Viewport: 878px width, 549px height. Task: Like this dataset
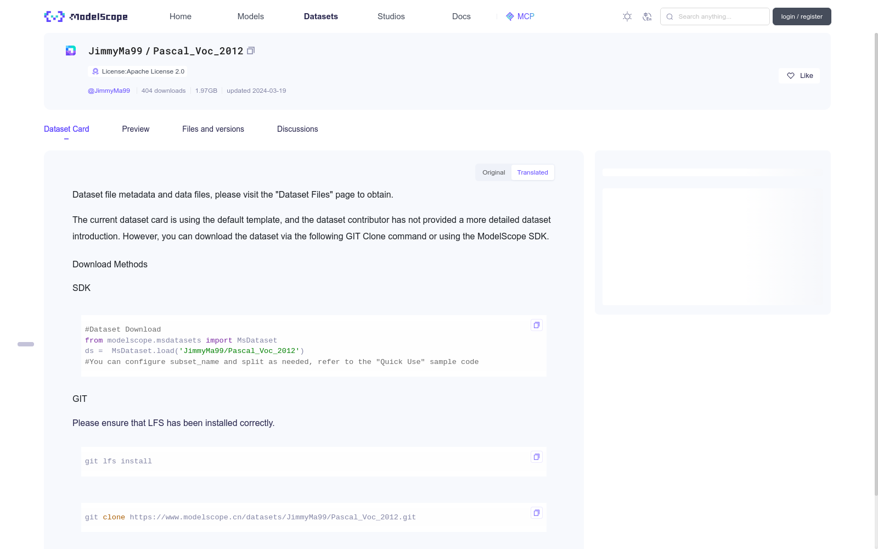click(x=799, y=76)
